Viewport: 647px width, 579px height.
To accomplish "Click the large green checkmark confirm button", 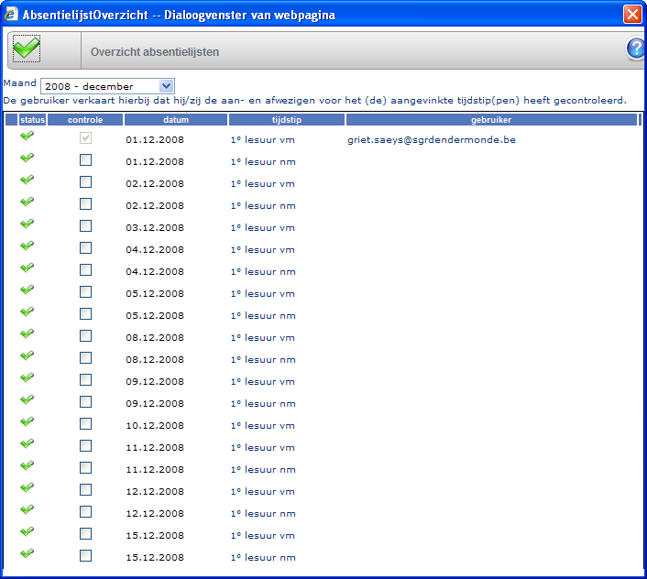I will point(27,49).
